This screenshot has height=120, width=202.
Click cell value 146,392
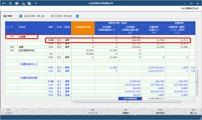tap(136, 40)
